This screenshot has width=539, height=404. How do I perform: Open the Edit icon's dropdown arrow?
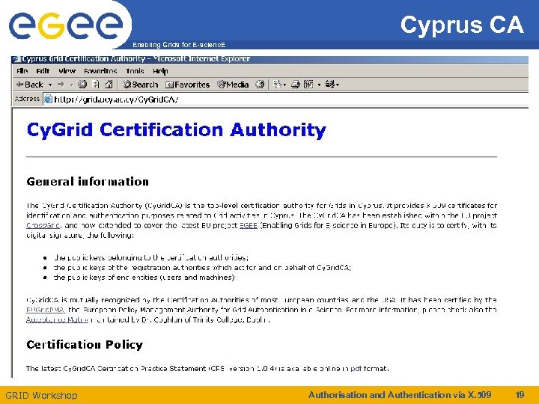click(x=319, y=85)
